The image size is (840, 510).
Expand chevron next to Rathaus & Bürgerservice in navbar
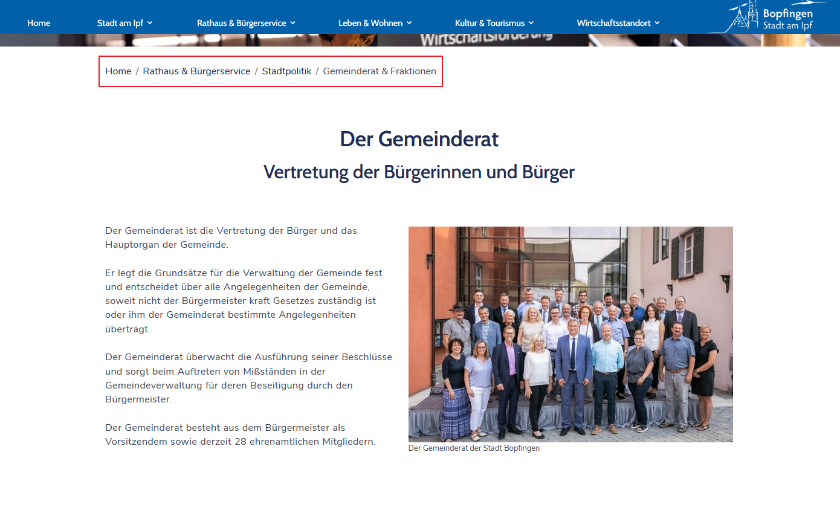click(292, 23)
